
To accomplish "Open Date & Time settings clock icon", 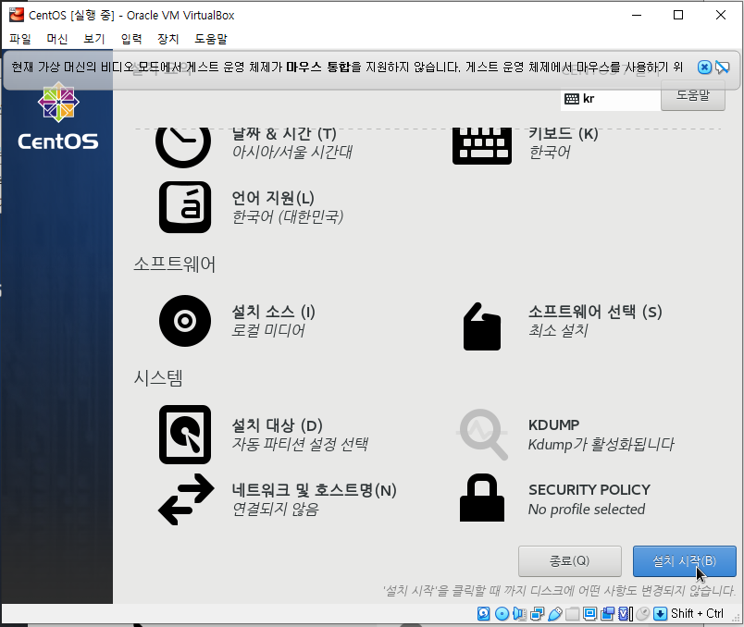I will click(183, 146).
